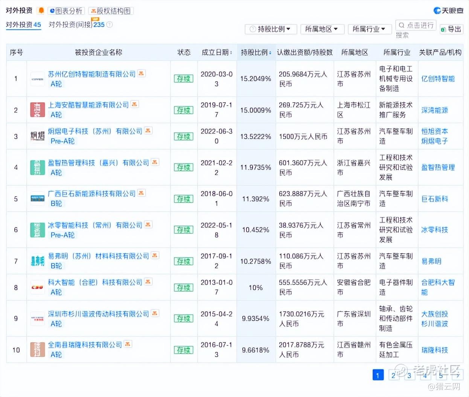Expand the 所属行业 filter dropdown

tap(370, 29)
